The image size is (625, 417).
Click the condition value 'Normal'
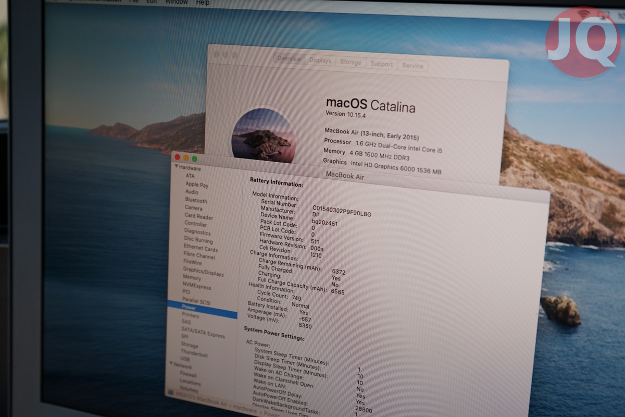point(300,305)
